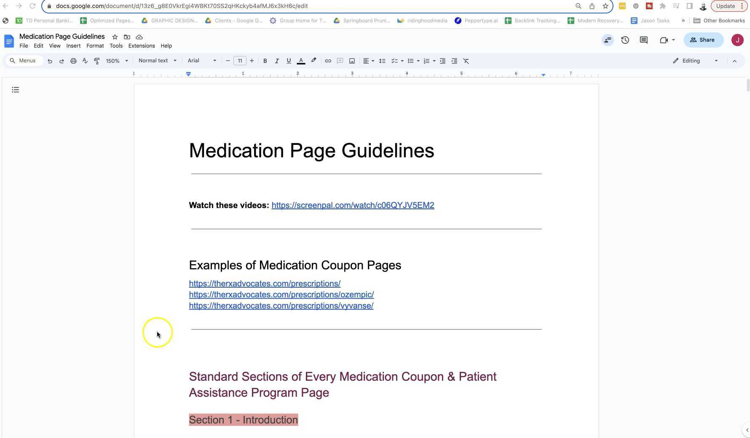
Task: Star the Medication Page Guidelines document
Action: click(114, 37)
